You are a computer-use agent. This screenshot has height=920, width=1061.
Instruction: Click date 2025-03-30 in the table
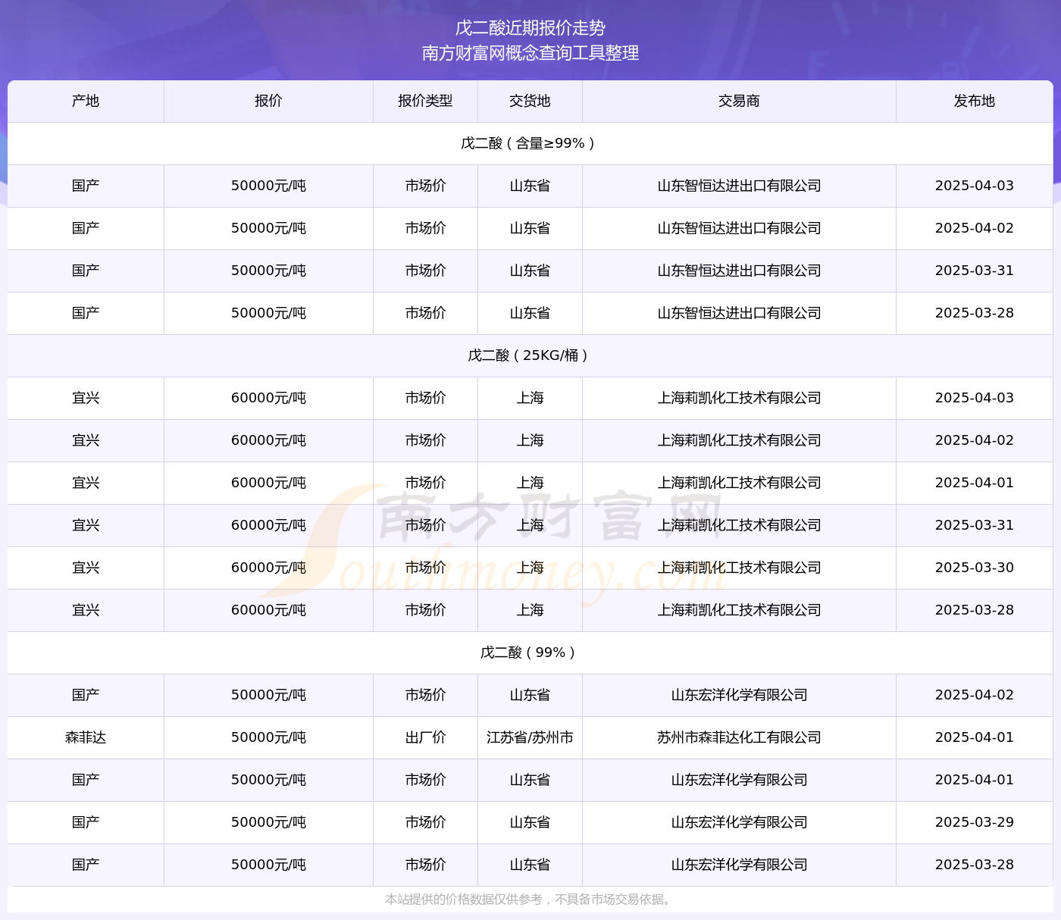(974, 568)
